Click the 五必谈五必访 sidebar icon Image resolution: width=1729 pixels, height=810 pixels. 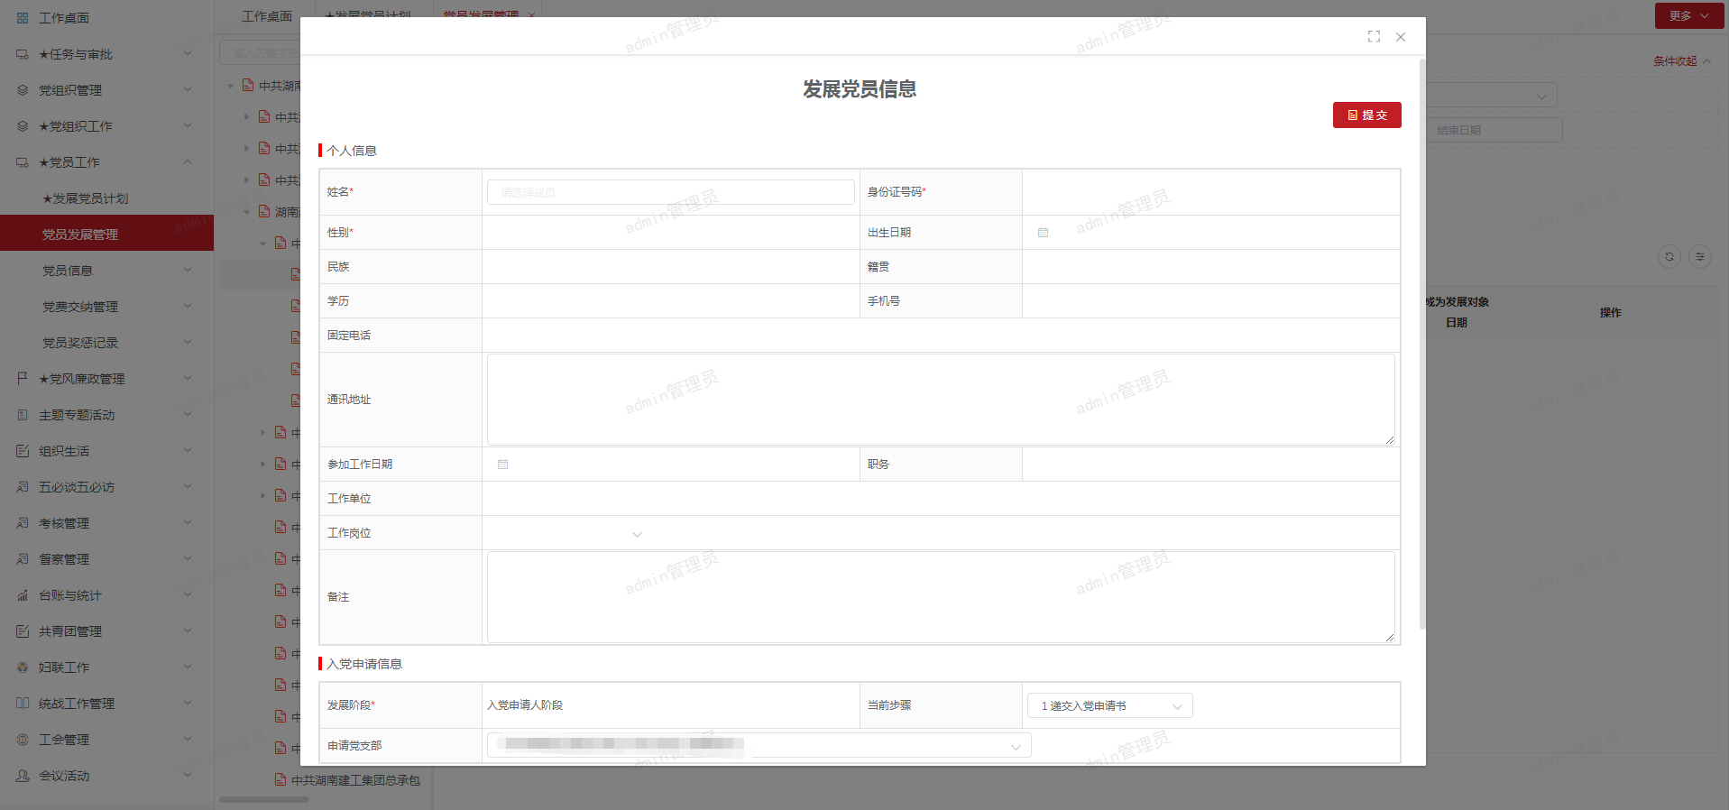(23, 487)
